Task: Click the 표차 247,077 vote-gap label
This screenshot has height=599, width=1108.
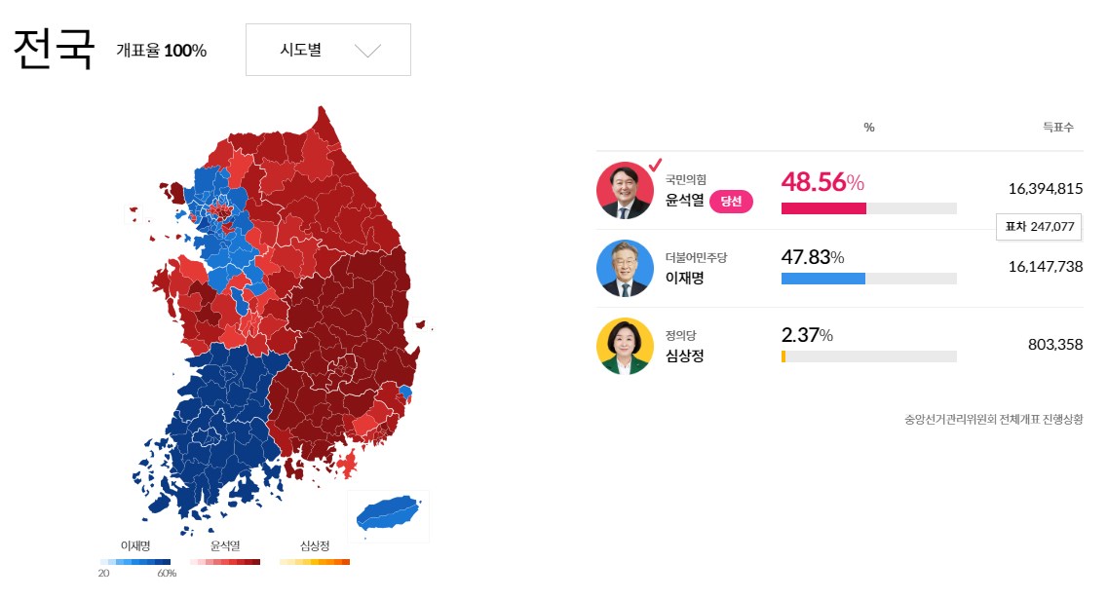Action: point(1038,227)
